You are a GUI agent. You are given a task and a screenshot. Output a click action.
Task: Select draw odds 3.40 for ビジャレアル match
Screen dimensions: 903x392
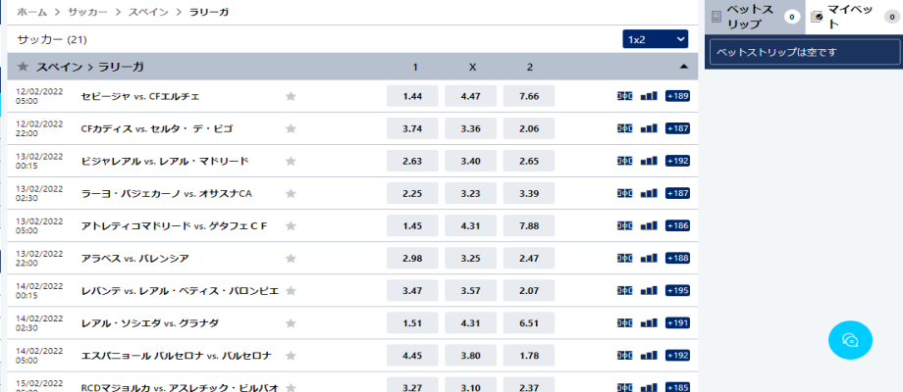[470, 161]
